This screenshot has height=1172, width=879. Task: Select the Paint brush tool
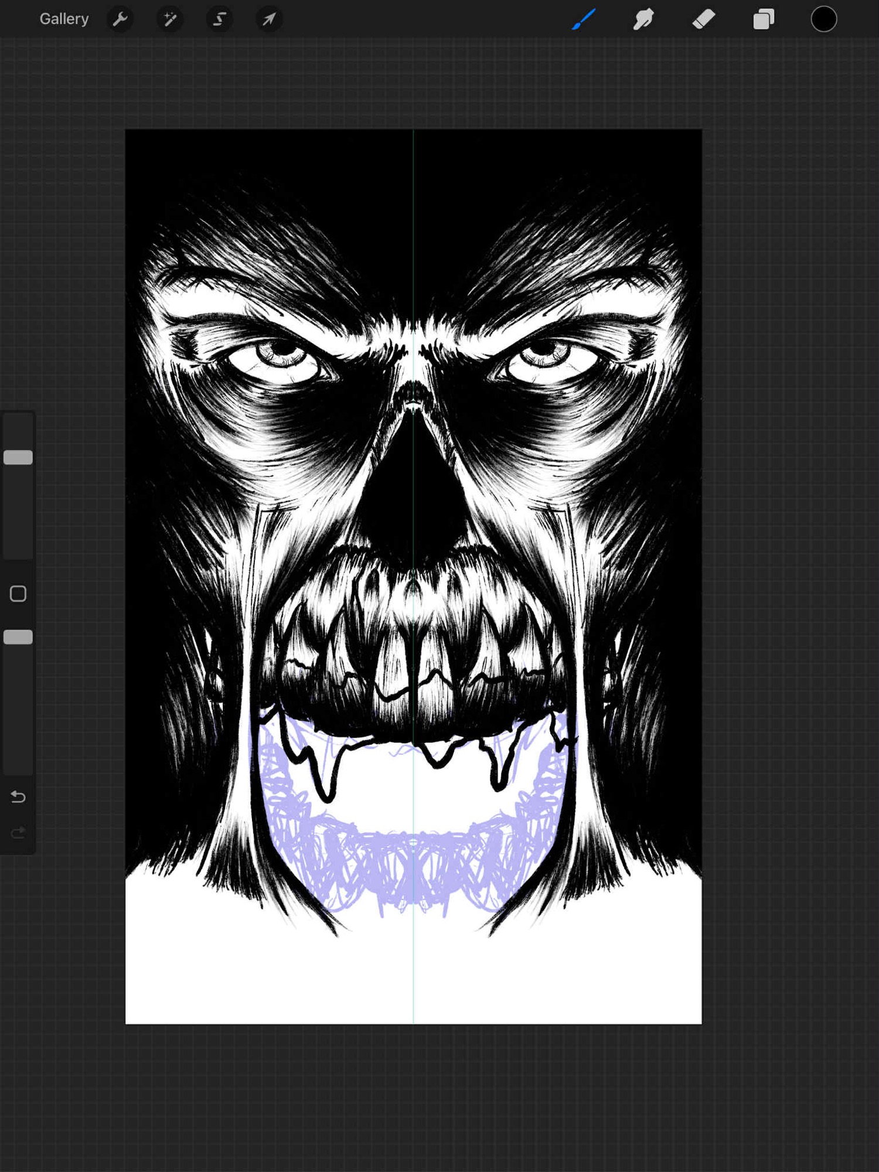(x=584, y=19)
